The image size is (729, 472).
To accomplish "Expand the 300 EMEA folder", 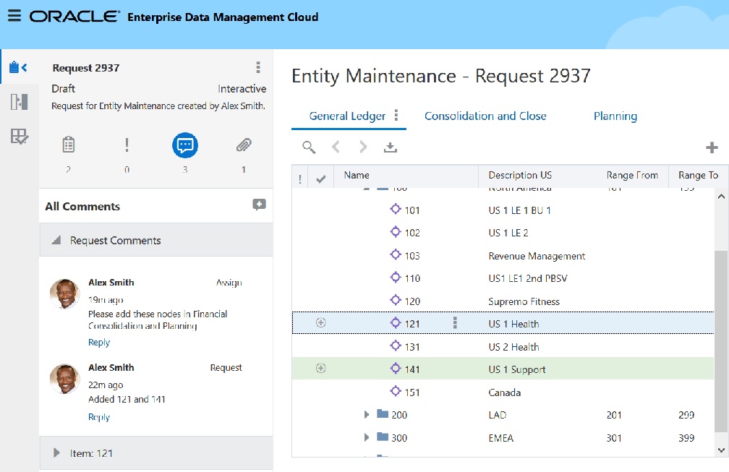I will click(x=367, y=437).
